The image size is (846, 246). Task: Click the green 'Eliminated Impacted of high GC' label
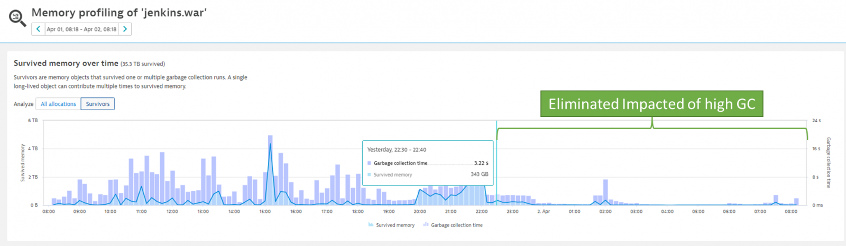651,104
